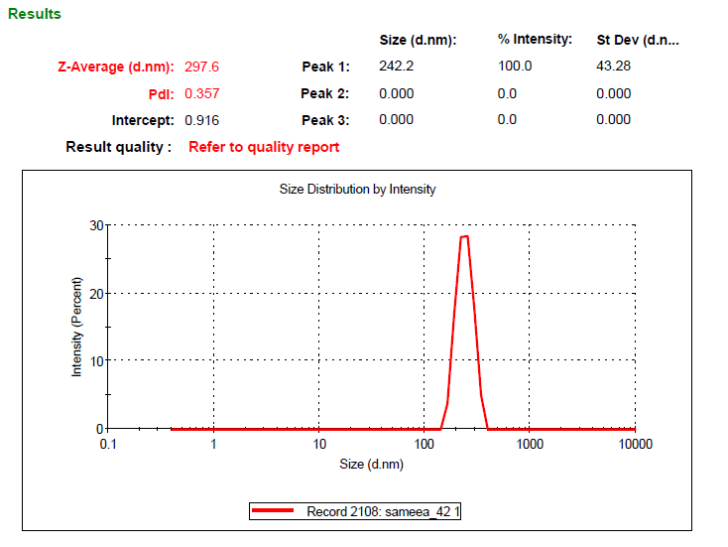Screen dimensions: 728x547
Task: Click the 'Intensity (Percent)' y-axis label
Action: [x=76, y=327]
